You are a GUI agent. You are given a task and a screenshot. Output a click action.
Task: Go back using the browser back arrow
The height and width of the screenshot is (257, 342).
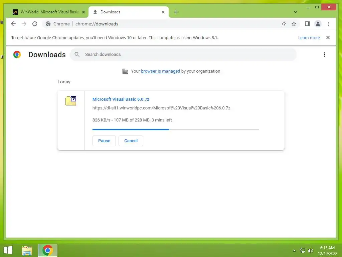[13, 24]
